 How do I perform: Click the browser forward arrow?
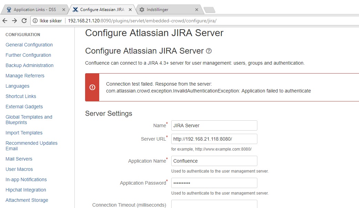pyautogui.click(x=14, y=21)
